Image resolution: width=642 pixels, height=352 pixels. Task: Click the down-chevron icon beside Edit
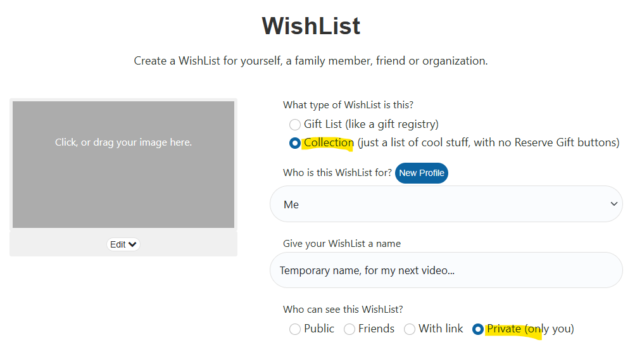[x=132, y=244]
